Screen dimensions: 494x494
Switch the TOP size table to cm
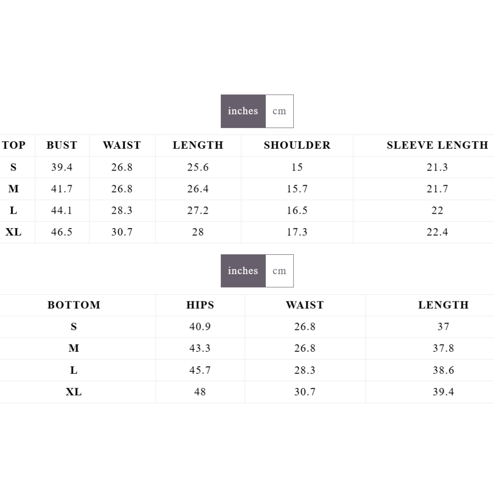pyautogui.click(x=279, y=111)
